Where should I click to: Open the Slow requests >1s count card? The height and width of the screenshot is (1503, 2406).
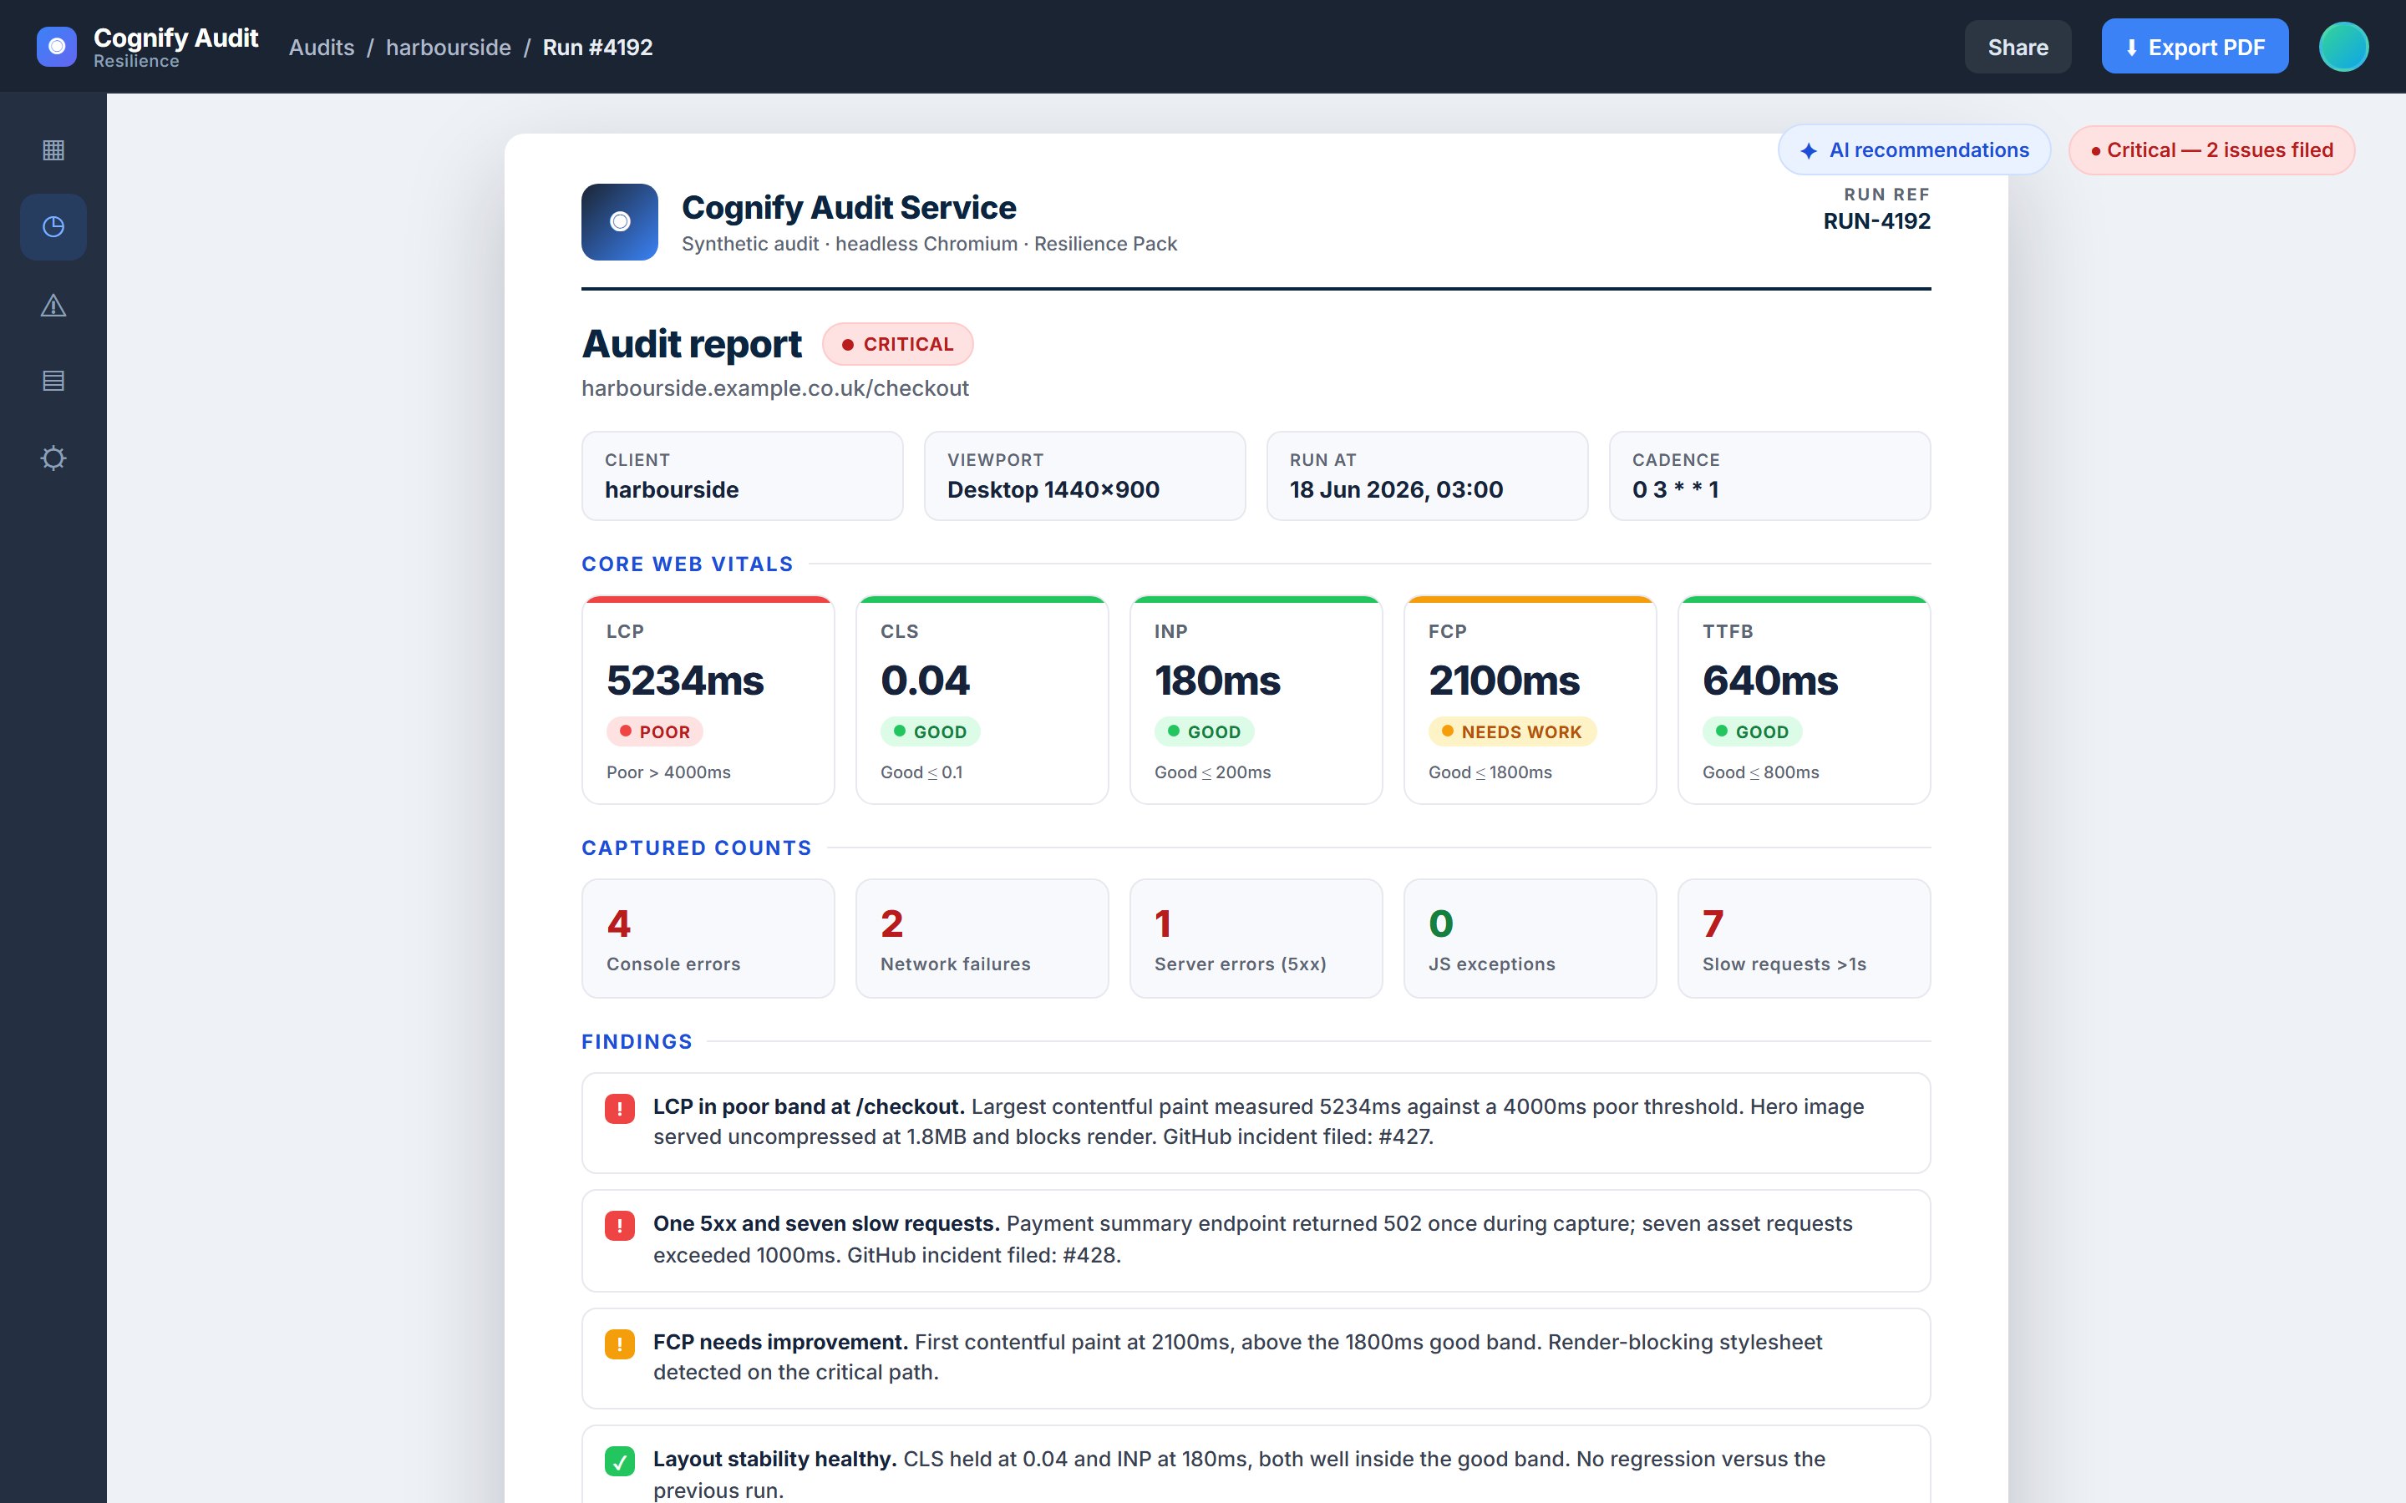pos(1804,939)
